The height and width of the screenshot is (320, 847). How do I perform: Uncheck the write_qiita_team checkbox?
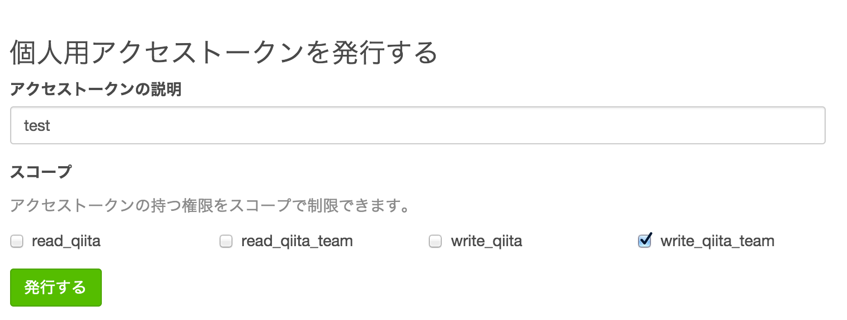(644, 242)
